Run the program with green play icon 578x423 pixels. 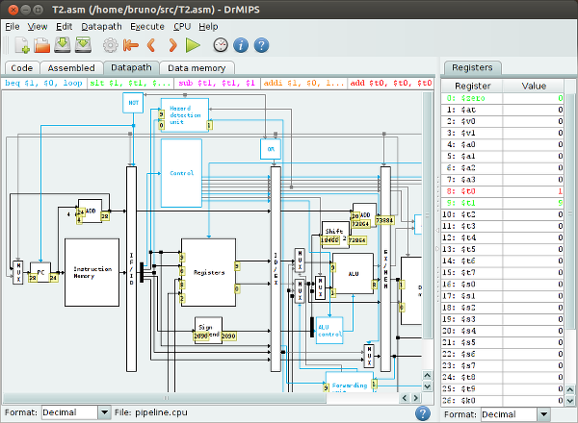pyautogui.click(x=193, y=45)
